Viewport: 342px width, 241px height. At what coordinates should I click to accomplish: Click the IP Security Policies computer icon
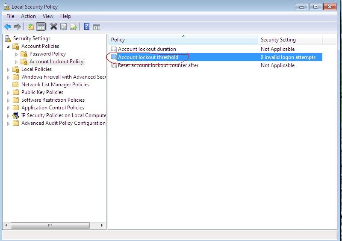[x=16, y=115]
